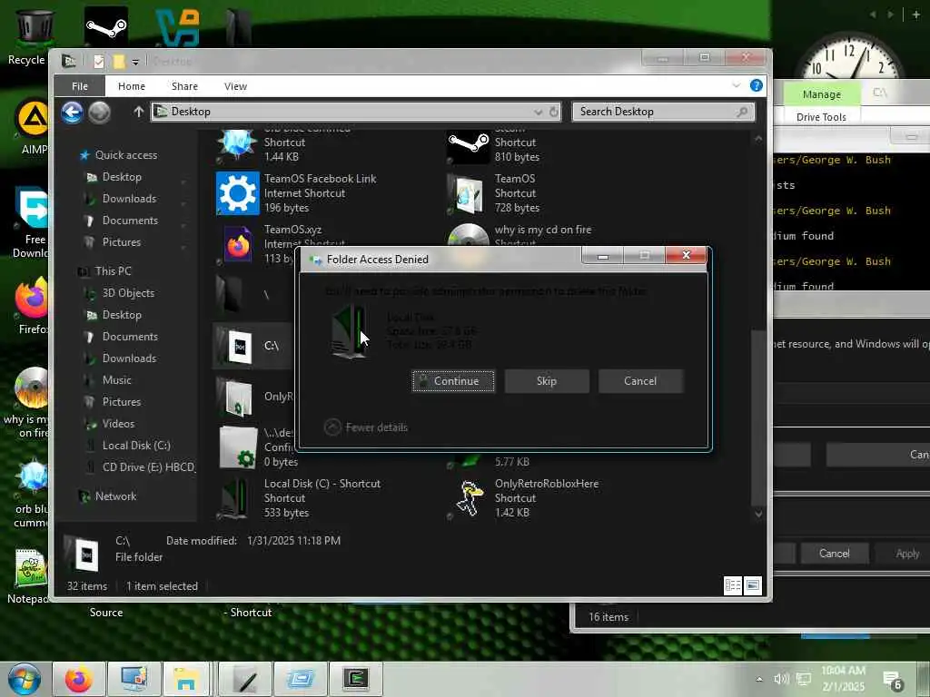Open Music folder in navigation pane

117,380
